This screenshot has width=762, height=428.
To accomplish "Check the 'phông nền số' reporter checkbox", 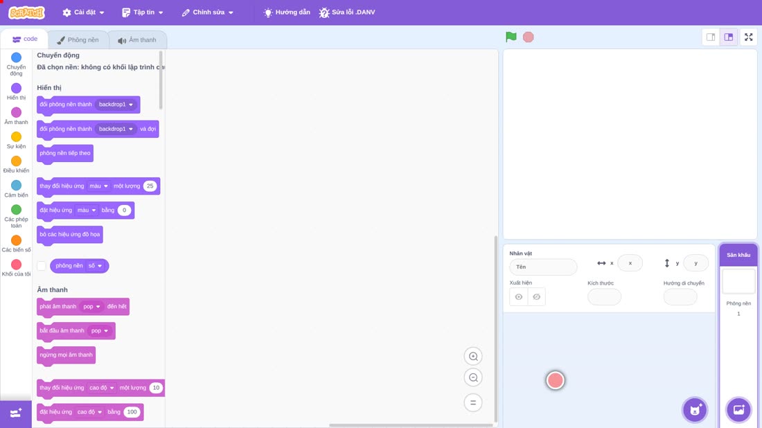I will [x=42, y=266].
